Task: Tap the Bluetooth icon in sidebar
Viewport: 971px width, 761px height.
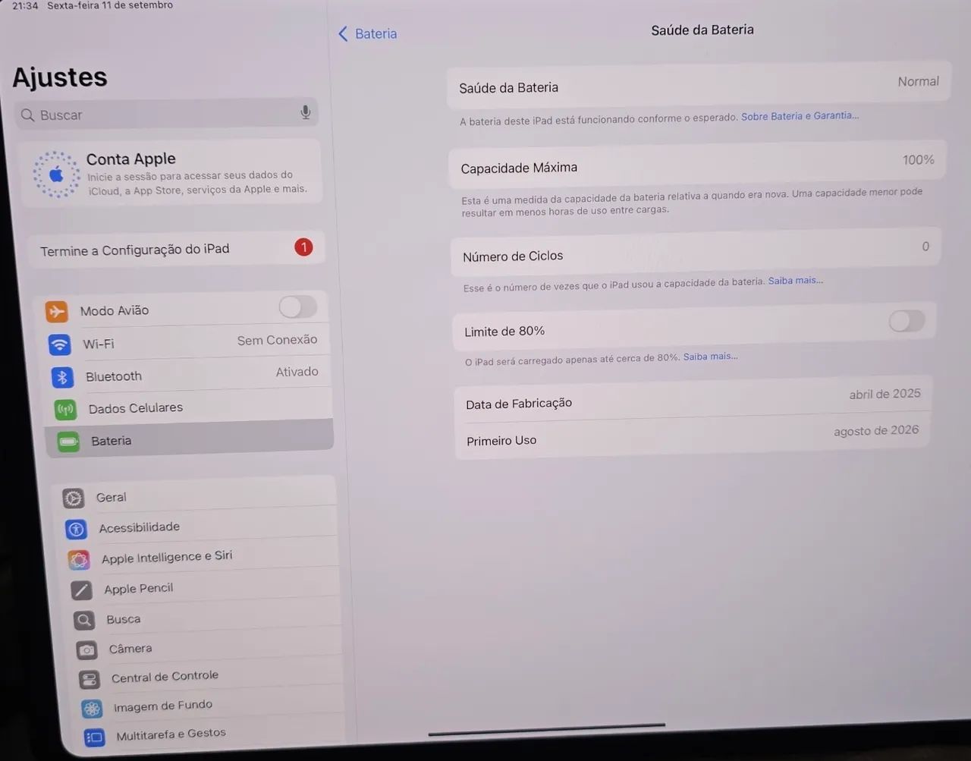Action: (x=62, y=377)
